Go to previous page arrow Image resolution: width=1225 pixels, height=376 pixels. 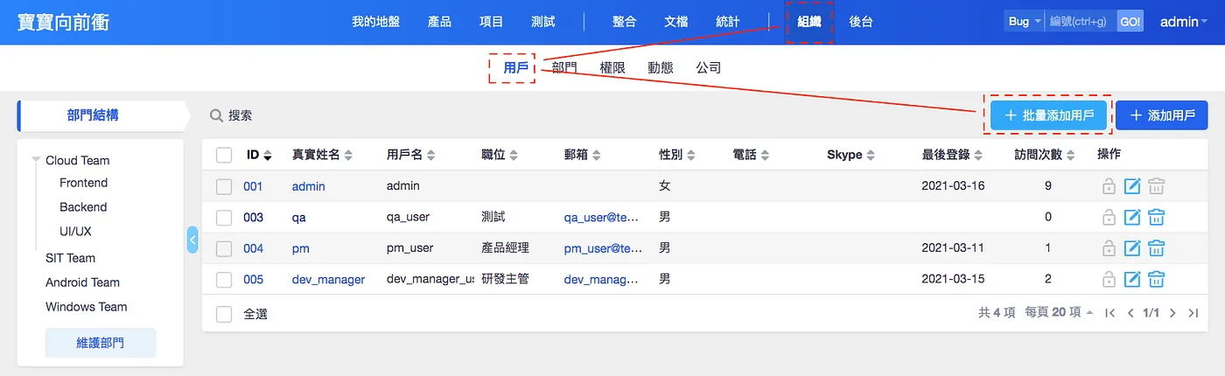(1130, 312)
